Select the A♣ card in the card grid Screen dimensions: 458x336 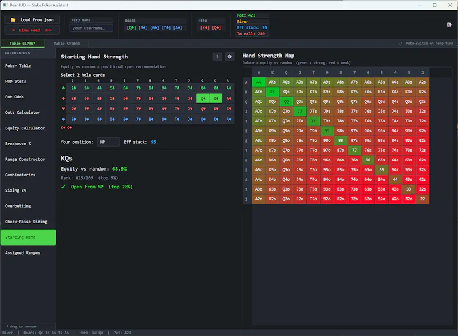click(228, 88)
